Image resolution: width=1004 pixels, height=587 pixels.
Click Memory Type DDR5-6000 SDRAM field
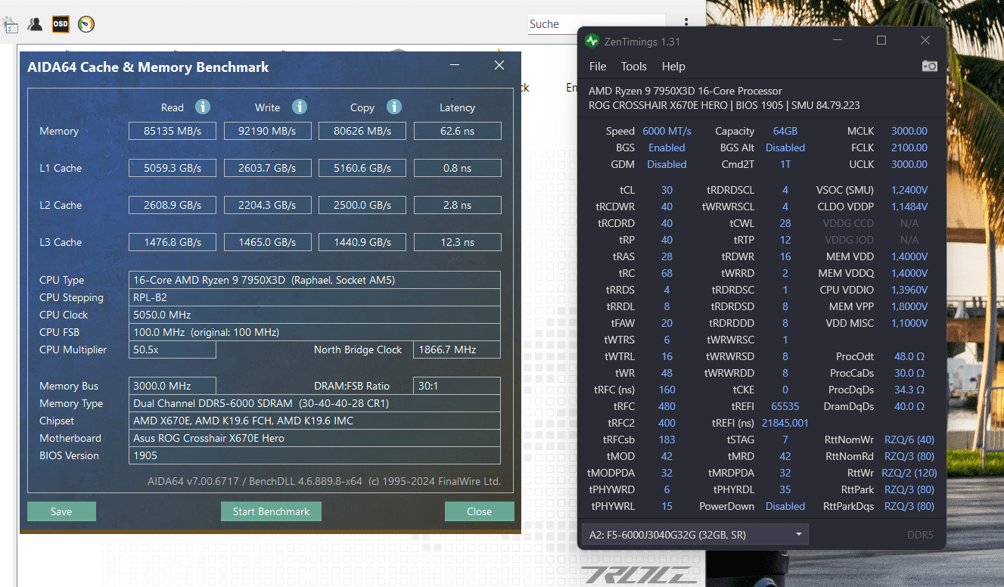tap(315, 403)
